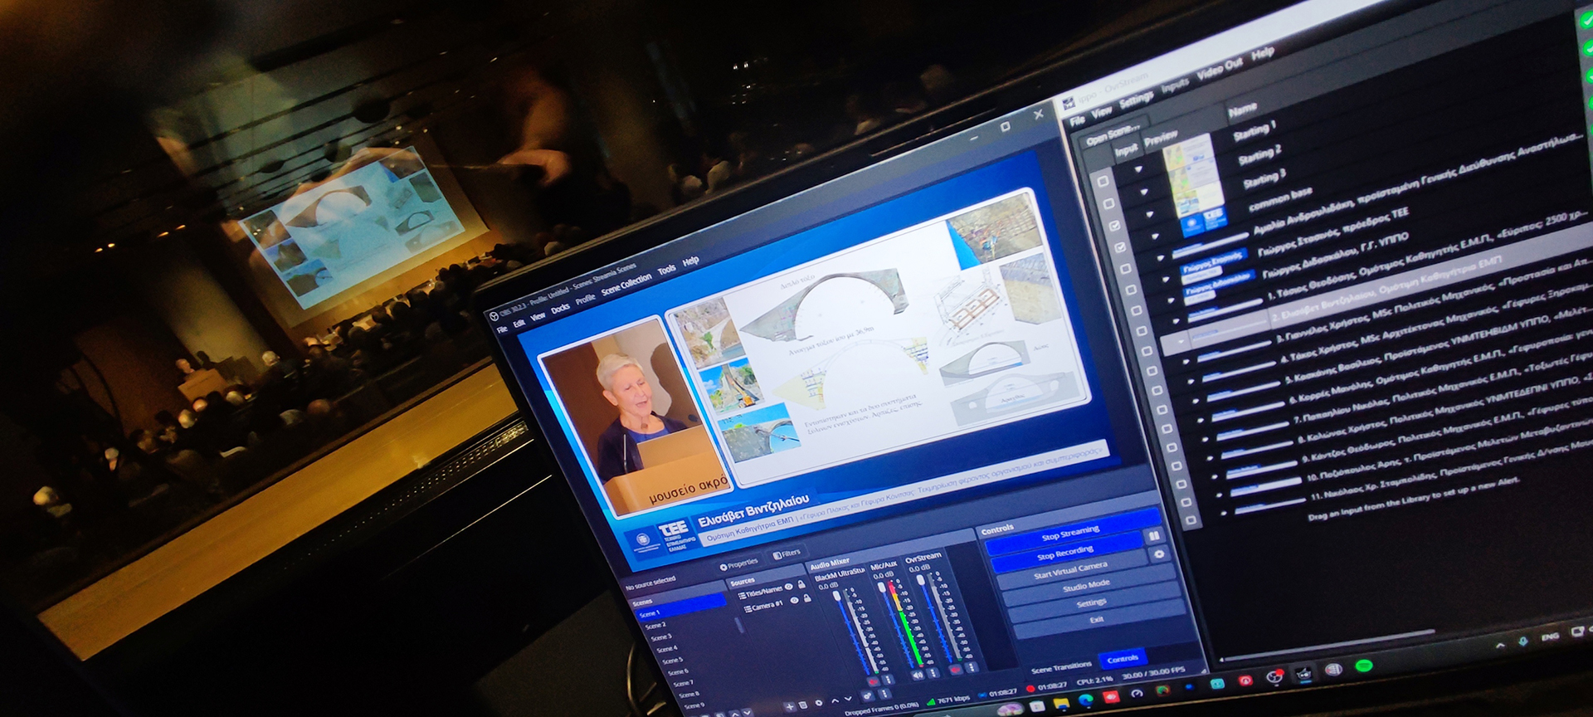This screenshot has width=1593, height=717.
Task: Open OvrStream channel options dots
Action: 971,666
